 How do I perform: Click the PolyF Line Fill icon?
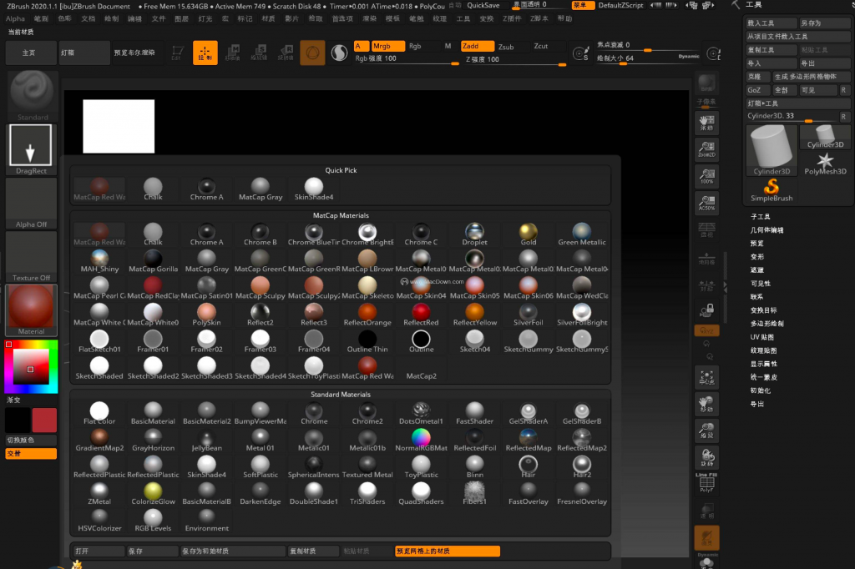(707, 483)
